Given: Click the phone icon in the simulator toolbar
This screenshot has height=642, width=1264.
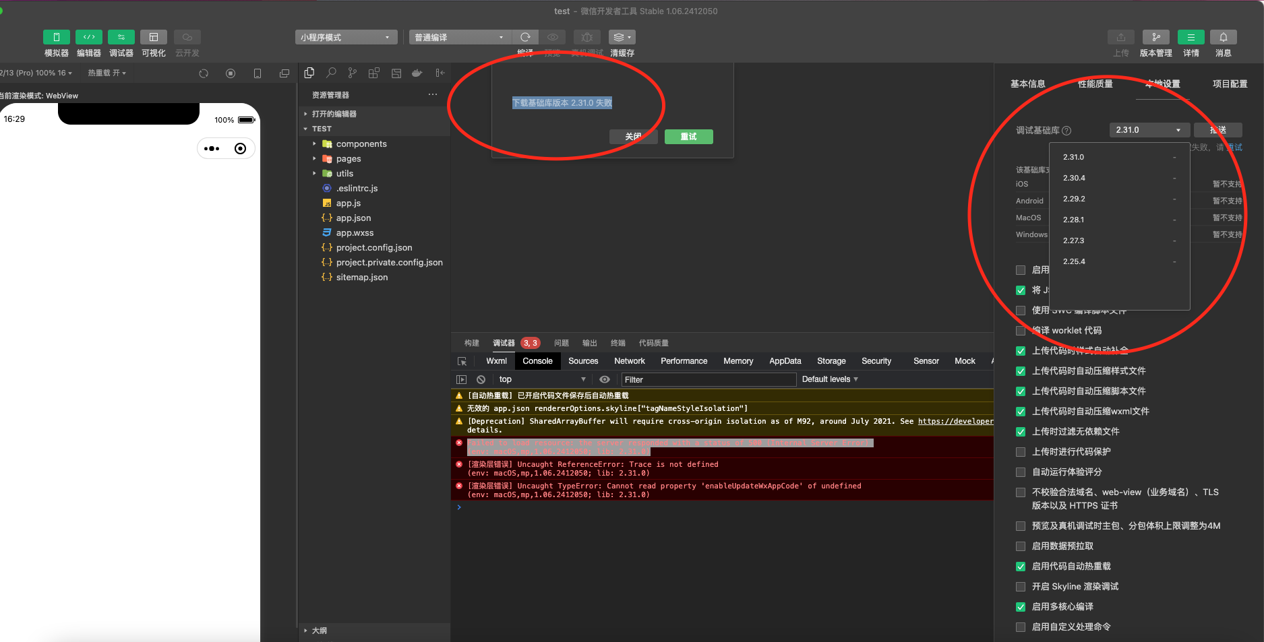Looking at the screenshot, I should [x=258, y=73].
